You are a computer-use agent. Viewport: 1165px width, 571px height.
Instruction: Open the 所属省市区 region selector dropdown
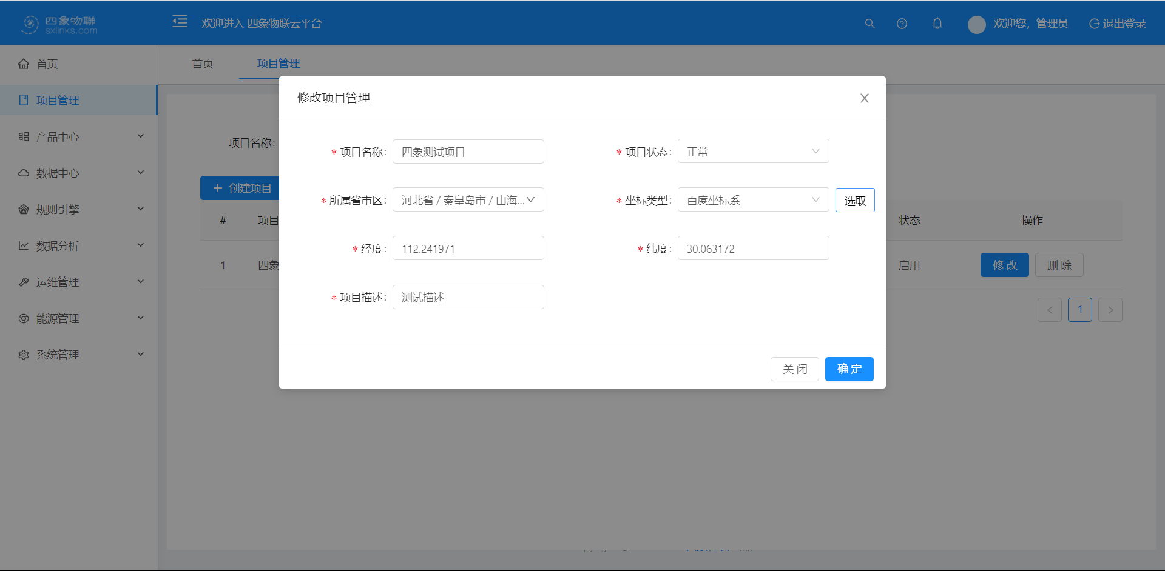pyautogui.click(x=468, y=199)
